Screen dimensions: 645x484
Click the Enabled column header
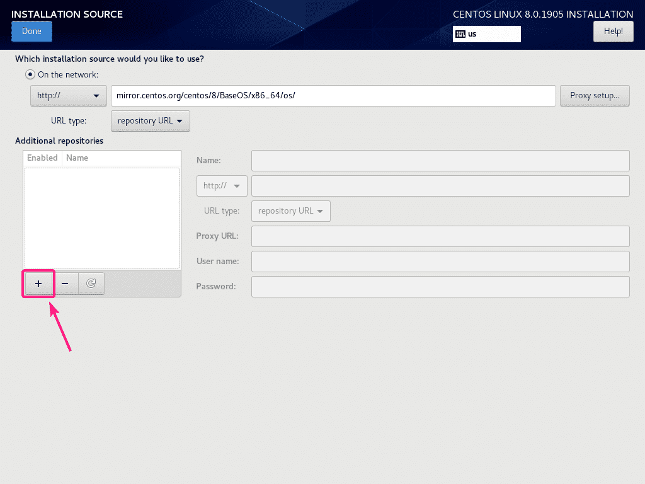click(42, 158)
